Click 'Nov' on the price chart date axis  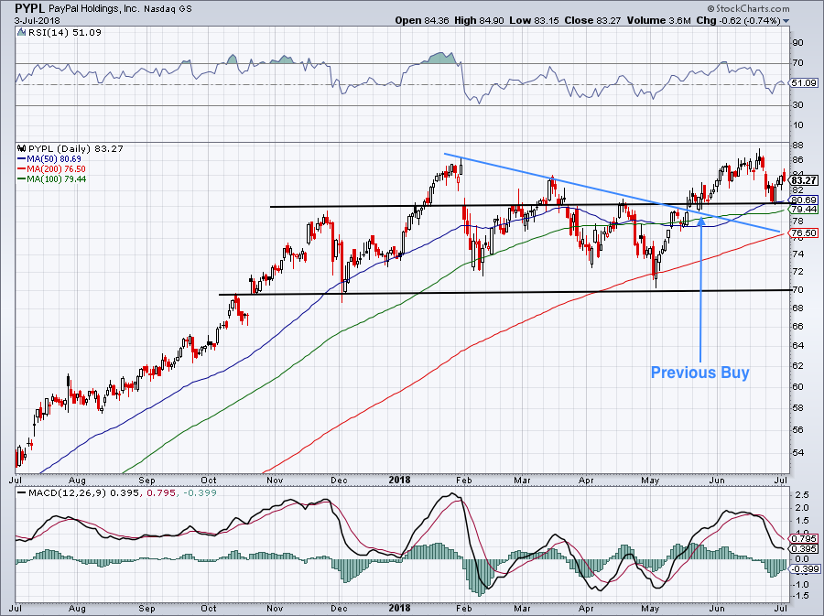click(x=275, y=481)
